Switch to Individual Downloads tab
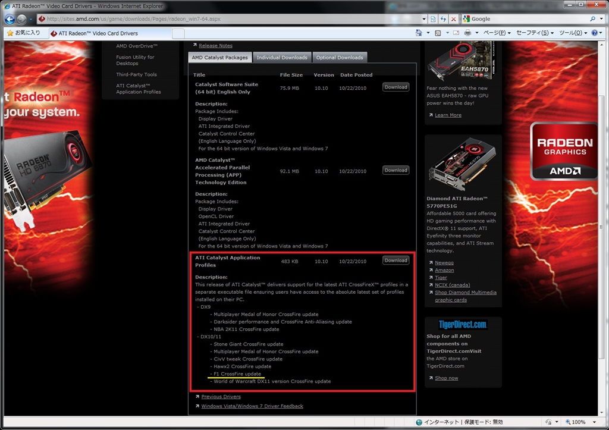This screenshot has width=609, height=430. tap(282, 58)
